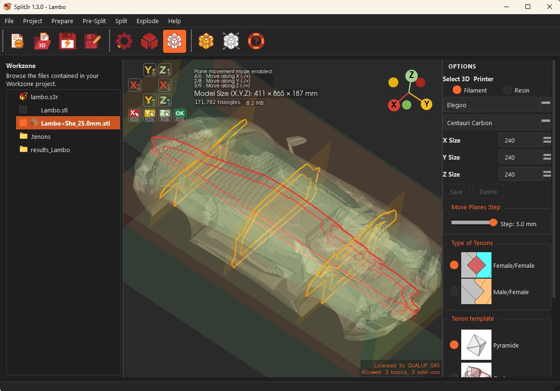Open the Centauri Carbon model dropdown
This screenshot has width=560, height=391.
[497, 123]
